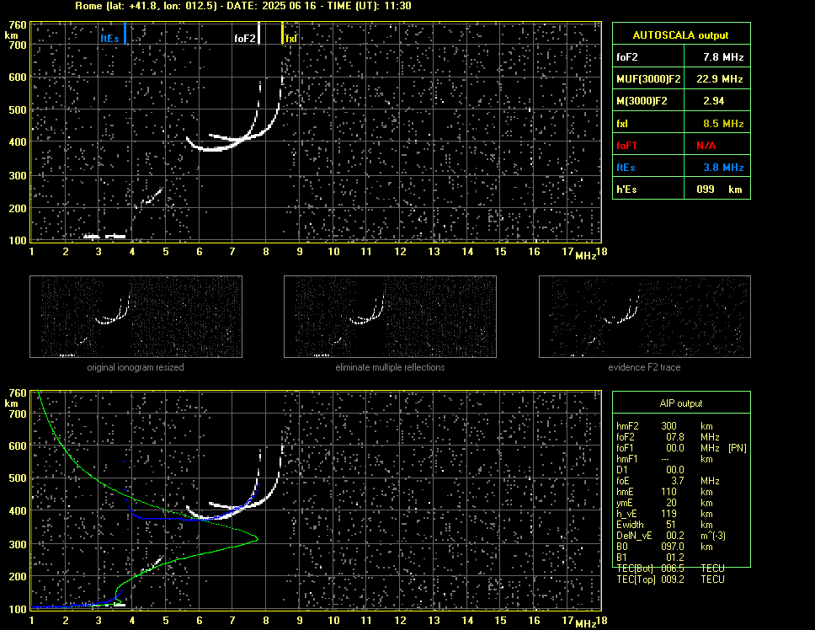
Task: Click the B0 097.0 km row
Action: (665, 547)
